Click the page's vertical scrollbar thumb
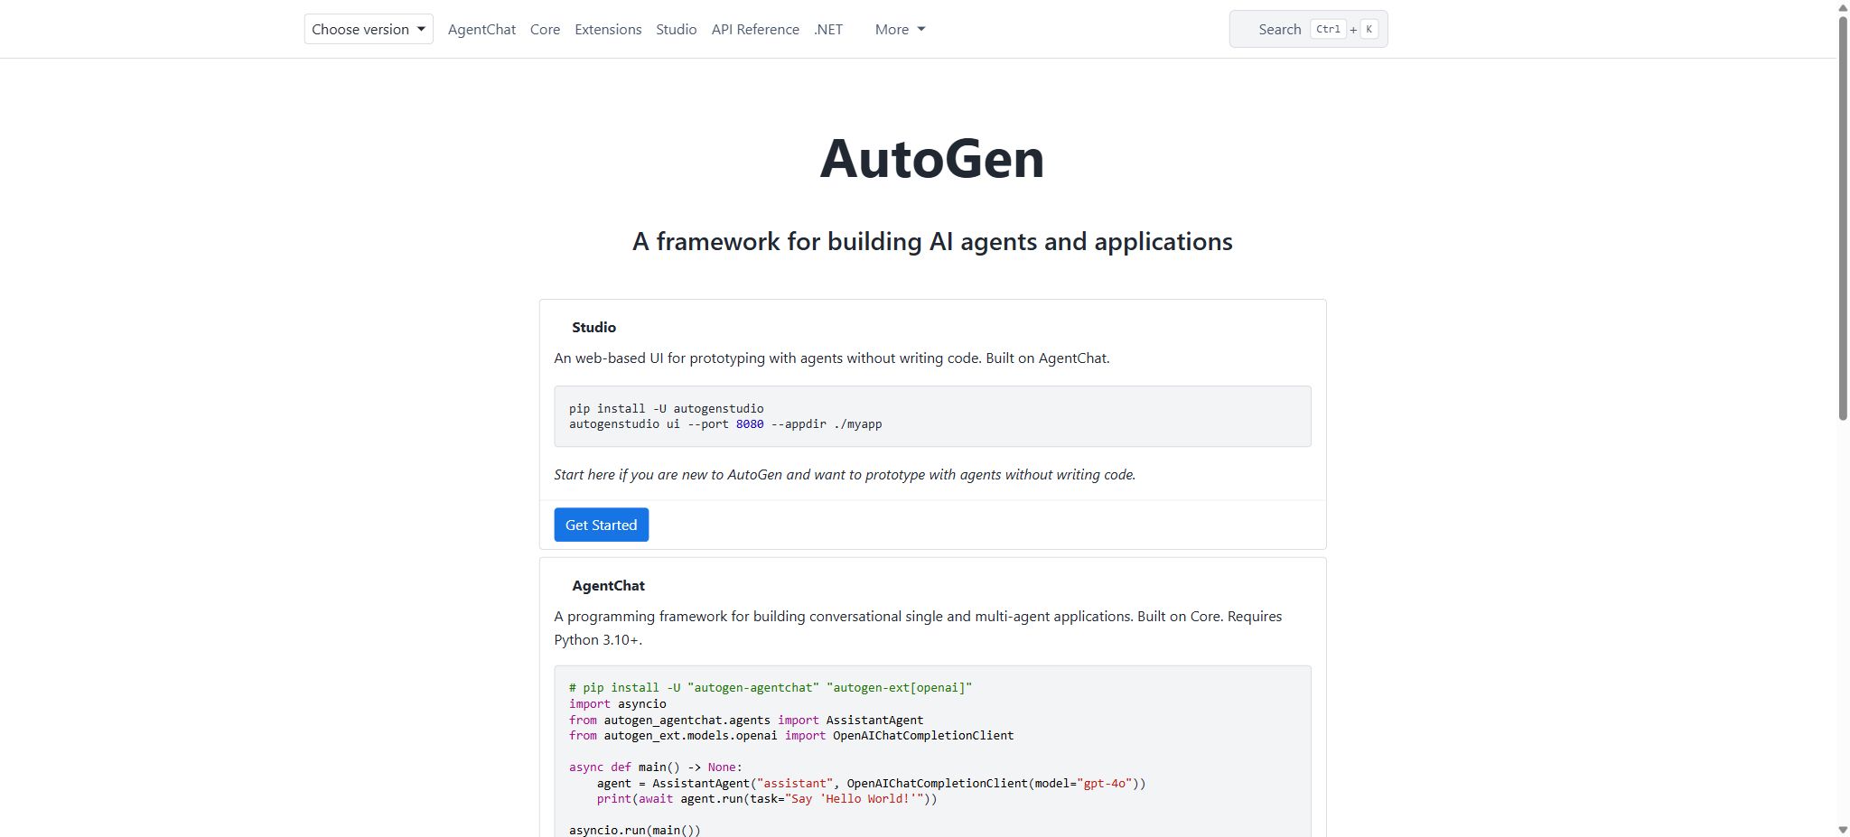 point(1843,217)
